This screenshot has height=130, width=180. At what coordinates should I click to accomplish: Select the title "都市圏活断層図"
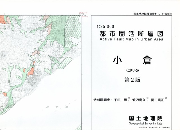(x=131, y=34)
